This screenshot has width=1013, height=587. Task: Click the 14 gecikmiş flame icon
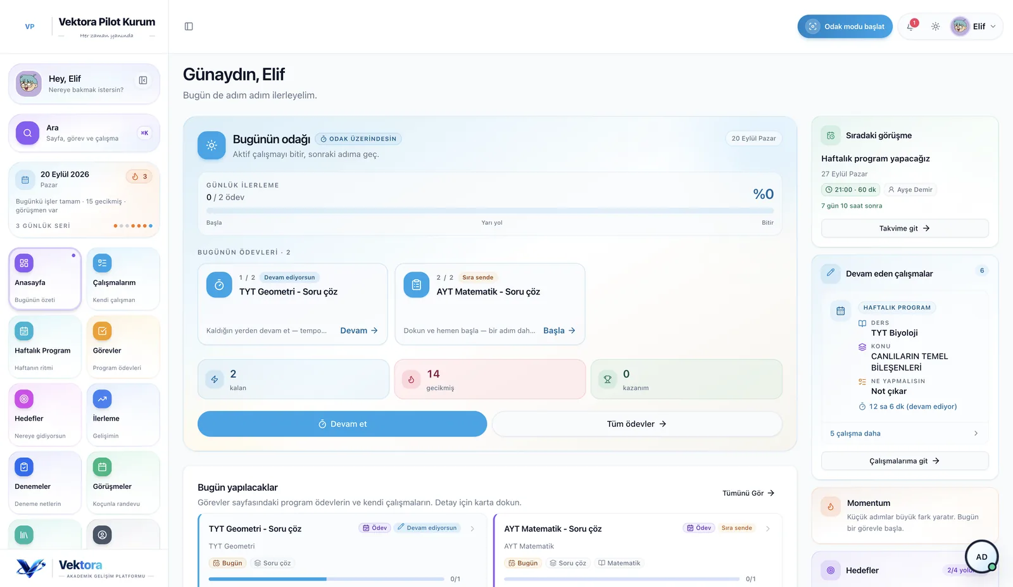point(411,379)
